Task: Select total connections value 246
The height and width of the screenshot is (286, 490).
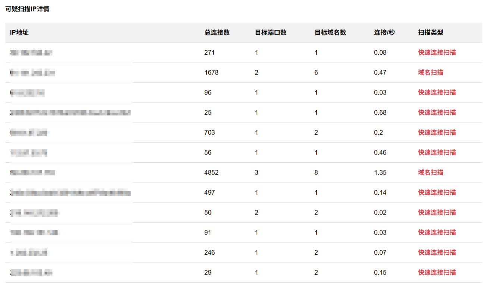Action: click(x=210, y=252)
